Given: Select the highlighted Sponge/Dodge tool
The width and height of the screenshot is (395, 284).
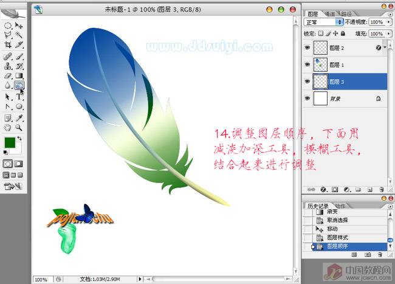Looking at the screenshot, I should [x=19, y=85].
